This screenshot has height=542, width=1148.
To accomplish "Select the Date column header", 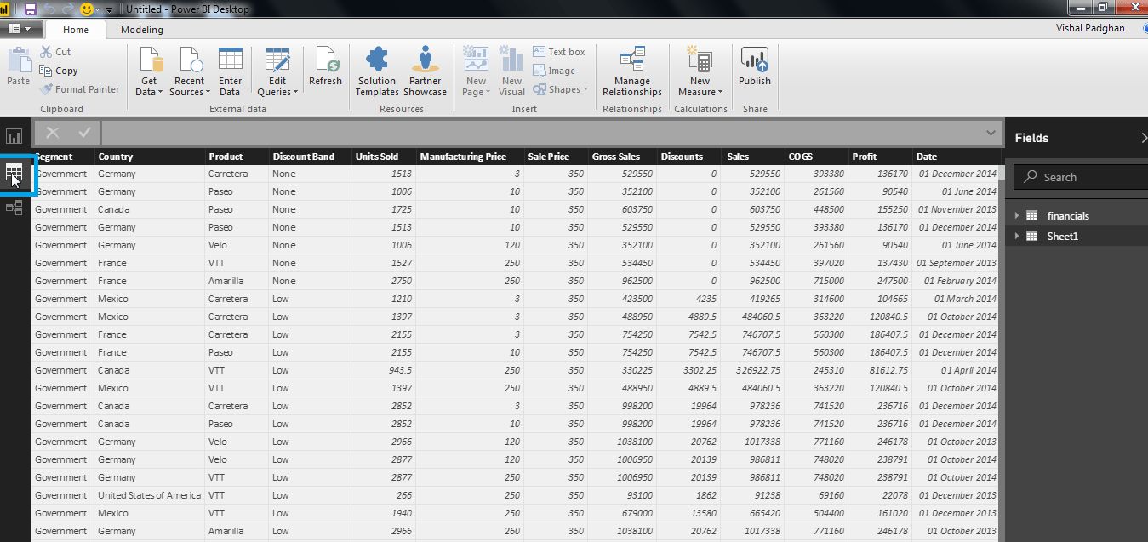I will (x=956, y=157).
